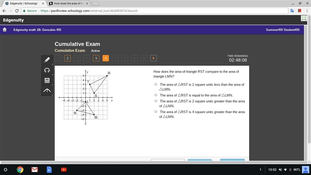Click the triangle coordinate graph image
The height and width of the screenshot is (175, 311).
(x=86, y=97)
